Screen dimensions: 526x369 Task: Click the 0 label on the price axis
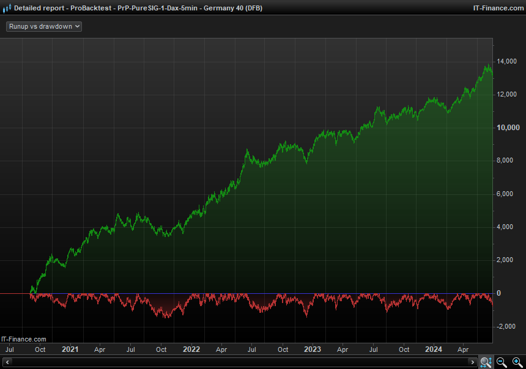(x=499, y=293)
